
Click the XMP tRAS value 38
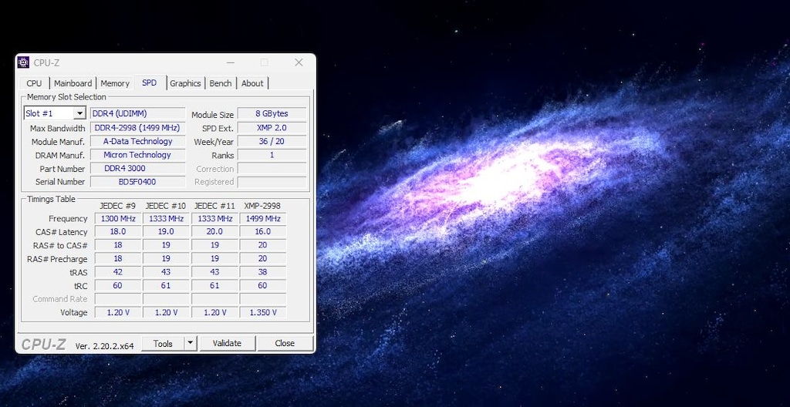pyautogui.click(x=263, y=272)
